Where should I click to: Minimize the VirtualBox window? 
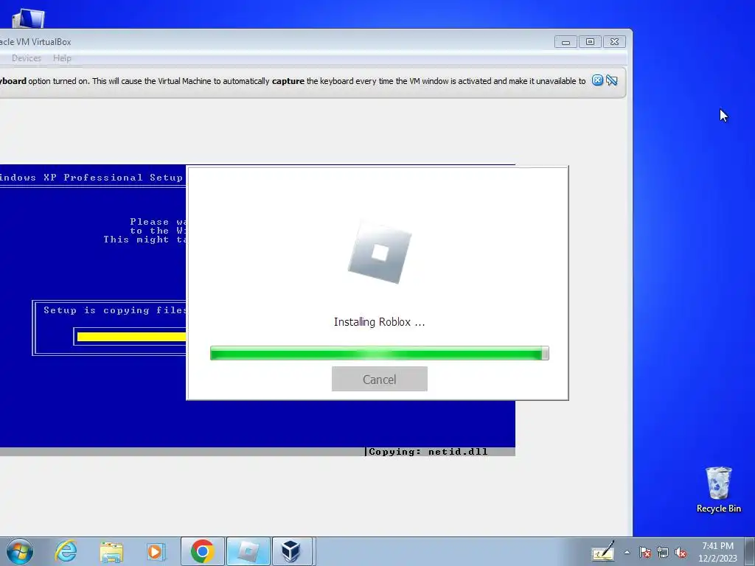[566, 42]
